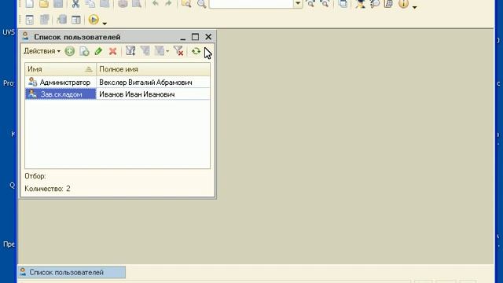Click the filter by current value icon
The width and height of the screenshot is (503, 283).
[145, 50]
